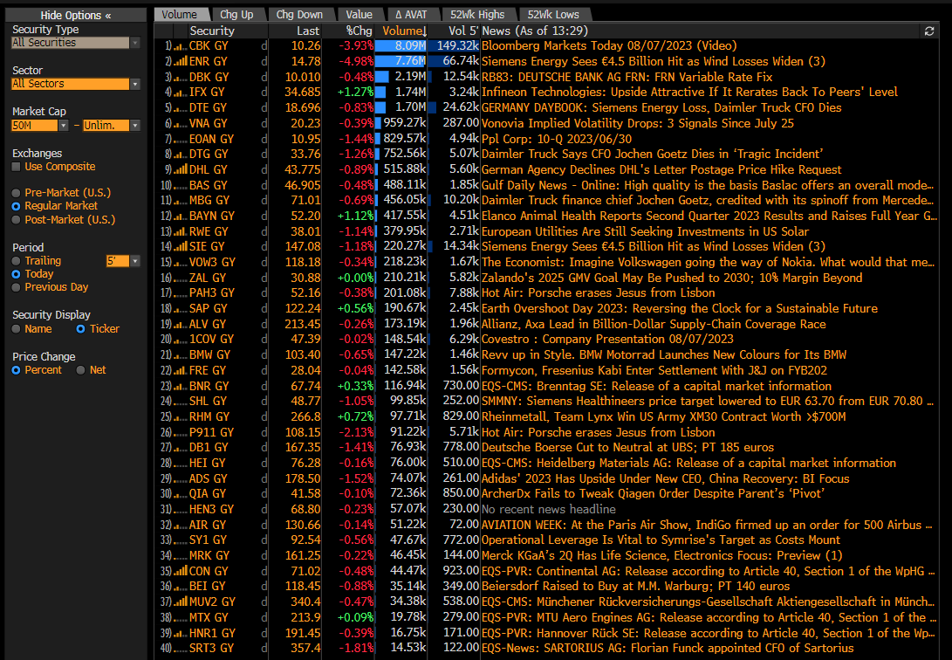
Task: Open the Volume tab
Action: tap(180, 15)
